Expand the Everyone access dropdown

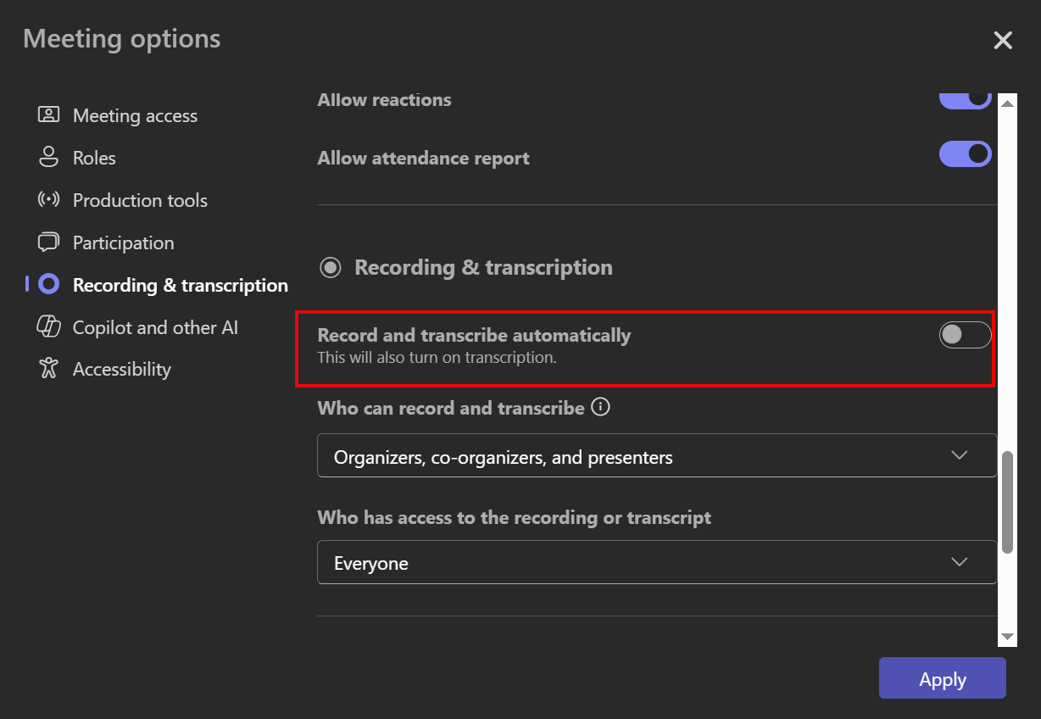click(x=657, y=562)
